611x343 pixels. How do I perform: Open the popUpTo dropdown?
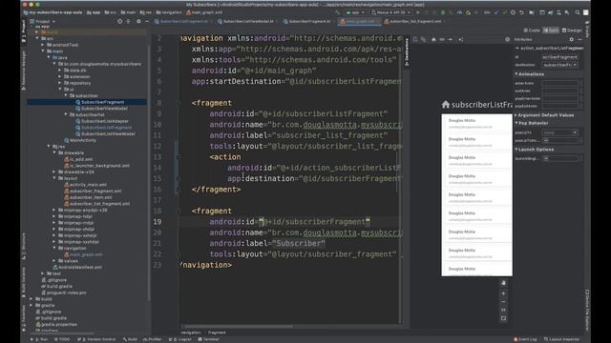tap(559, 132)
